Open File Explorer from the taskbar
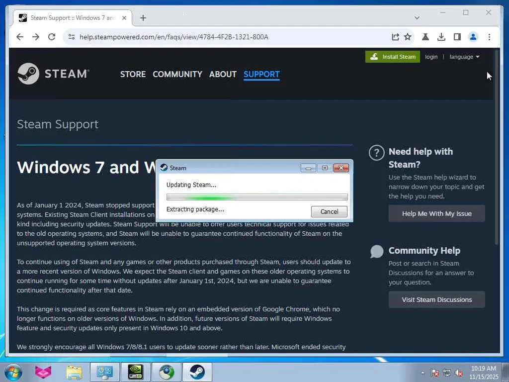The image size is (509, 382). 74,372
